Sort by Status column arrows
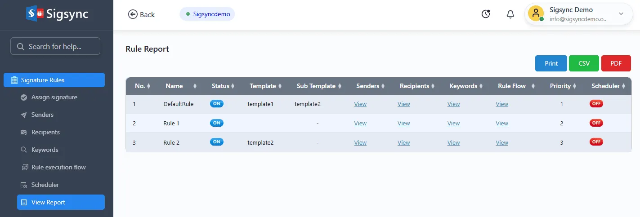640x217 pixels. click(233, 86)
